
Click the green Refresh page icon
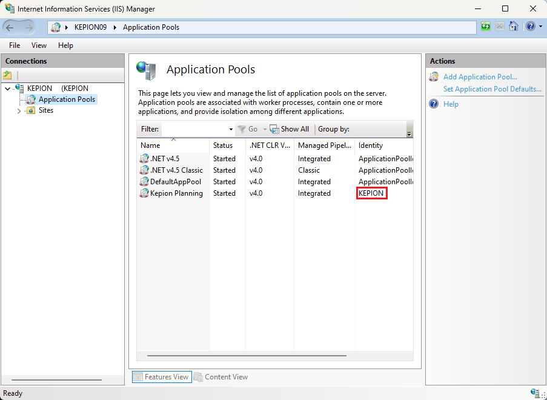486,27
